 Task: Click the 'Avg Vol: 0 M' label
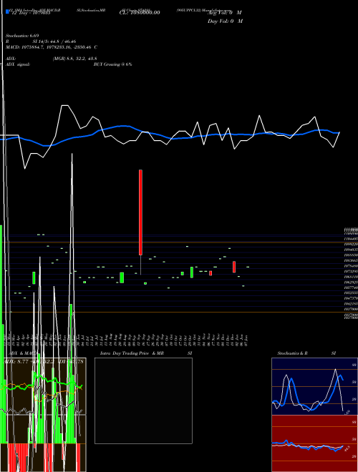coord(225,13)
